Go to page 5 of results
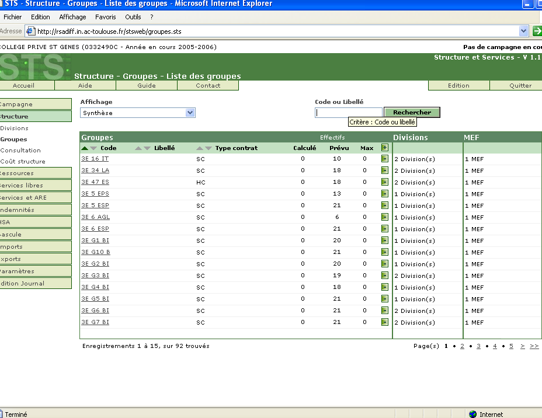 511,346
